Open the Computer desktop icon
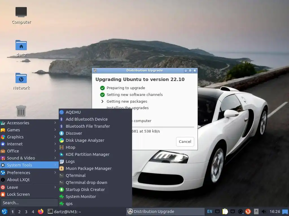Screen dimensions: 289x216 [21, 15]
